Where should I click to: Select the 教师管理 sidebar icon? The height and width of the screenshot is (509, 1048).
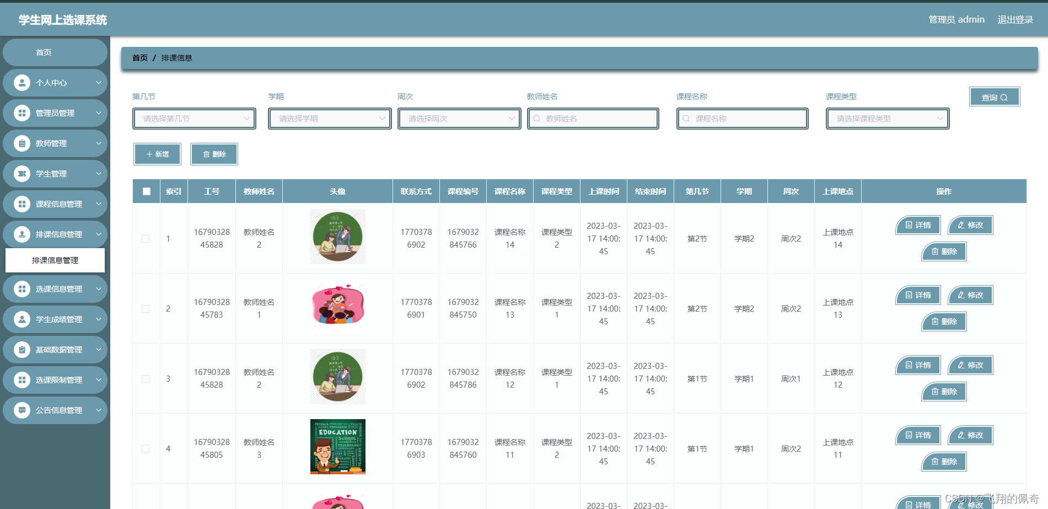pos(22,143)
